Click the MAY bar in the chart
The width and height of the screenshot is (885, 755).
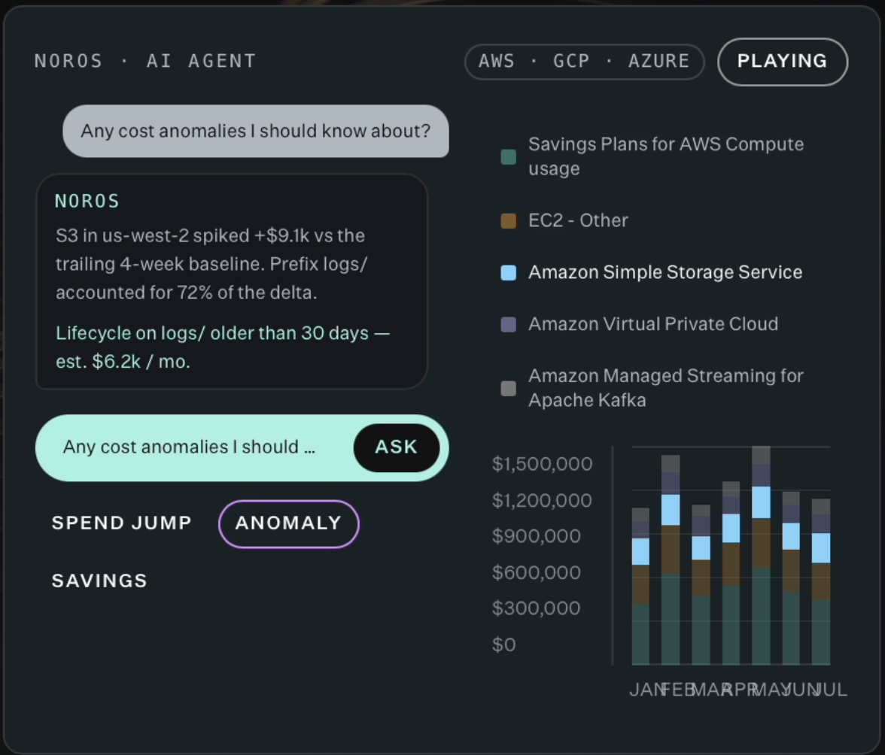(x=761, y=556)
